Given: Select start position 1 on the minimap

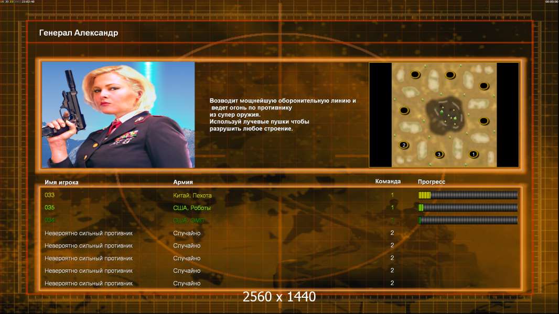Looking at the screenshot, I should tap(473, 154).
